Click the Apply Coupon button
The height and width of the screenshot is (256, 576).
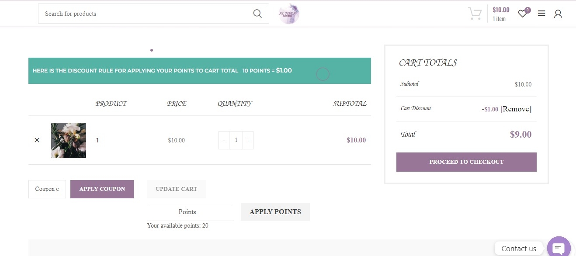tap(102, 189)
